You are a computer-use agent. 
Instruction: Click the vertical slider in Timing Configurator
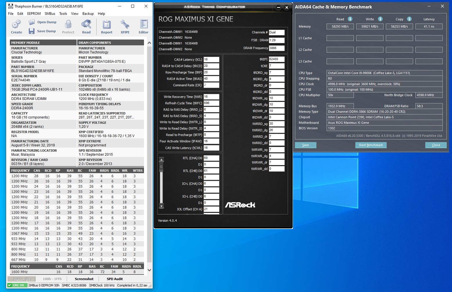162,167
